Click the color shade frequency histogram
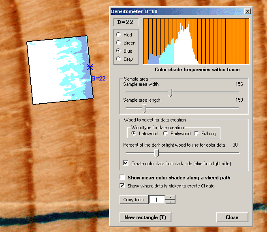Image resolution: width=267 pixels, height=232 pixels. 196,41
